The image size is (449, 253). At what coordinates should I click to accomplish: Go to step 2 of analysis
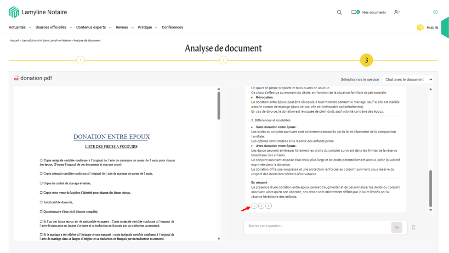coord(223,60)
